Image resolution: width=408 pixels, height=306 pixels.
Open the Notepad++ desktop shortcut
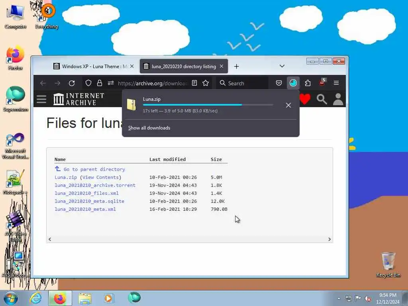point(15,182)
